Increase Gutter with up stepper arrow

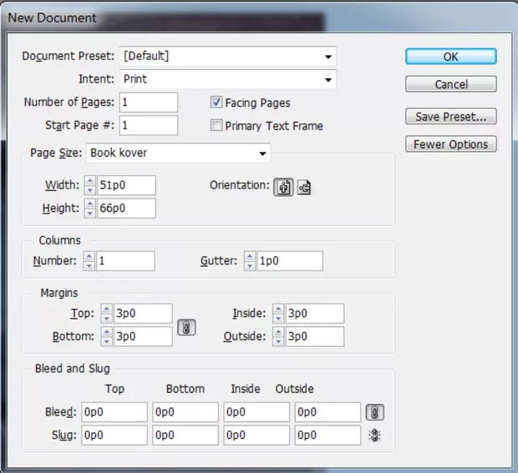(x=250, y=256)
